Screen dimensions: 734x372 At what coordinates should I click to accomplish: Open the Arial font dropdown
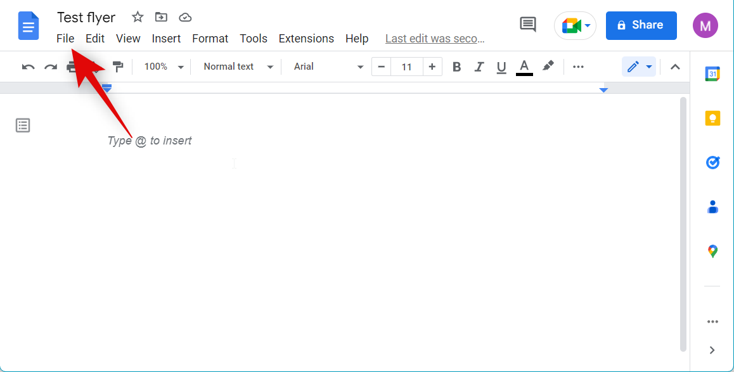point(328,67)
